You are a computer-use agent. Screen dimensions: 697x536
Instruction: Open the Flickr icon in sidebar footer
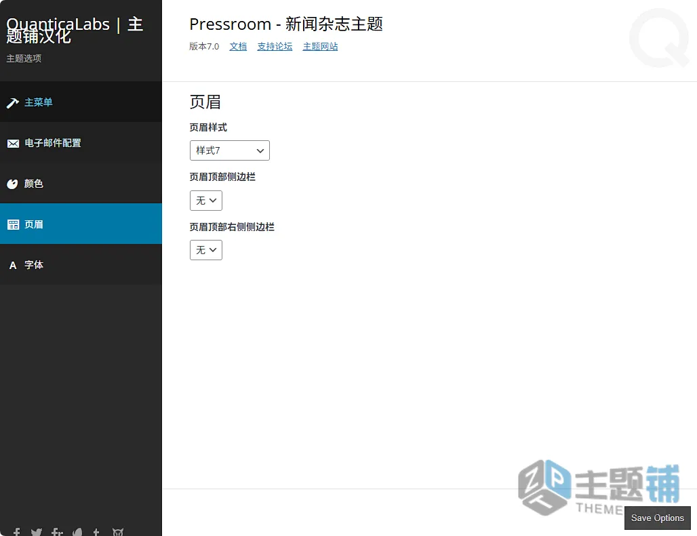point(58,532)
